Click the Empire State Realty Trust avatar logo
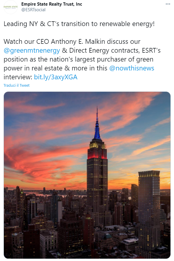174x261 pixels. [11, 7]
